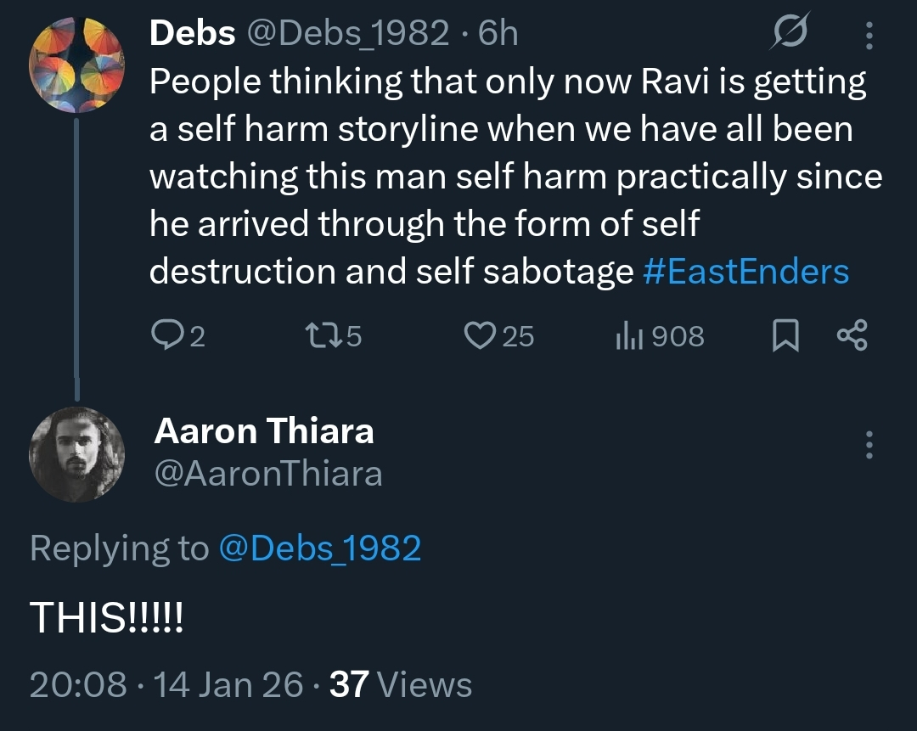Tap the share icon on Debs' tweet
Screen dimensions: 917x731
852,336
